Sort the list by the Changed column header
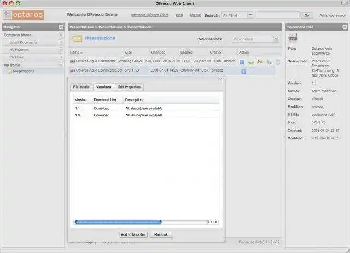Screen dimensions: 350x253 click(x=158, y=52)
